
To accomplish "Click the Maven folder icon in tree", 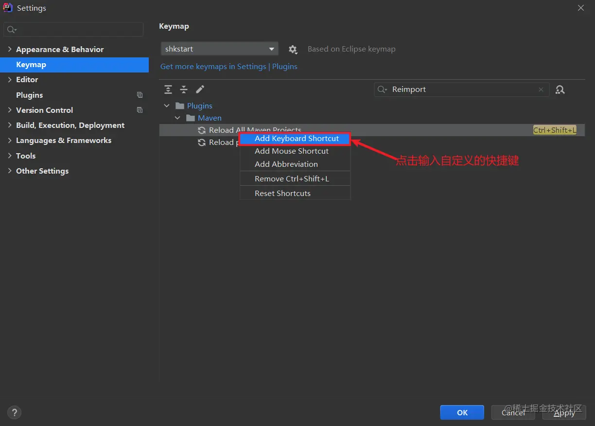I will 191,118.
